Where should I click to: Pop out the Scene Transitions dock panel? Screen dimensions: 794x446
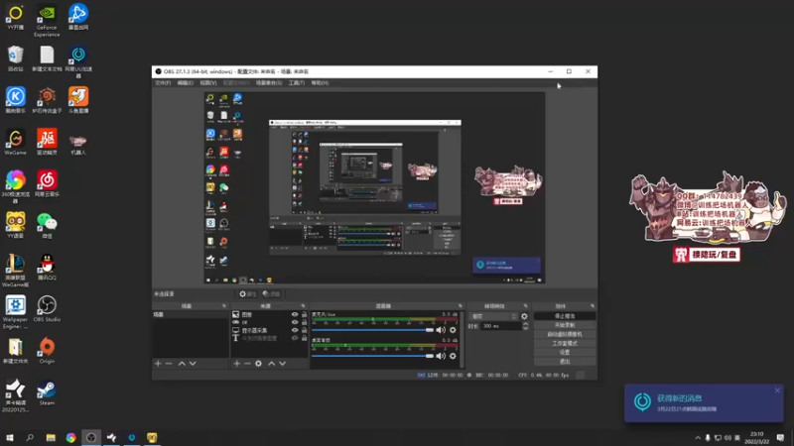[526, 306]
